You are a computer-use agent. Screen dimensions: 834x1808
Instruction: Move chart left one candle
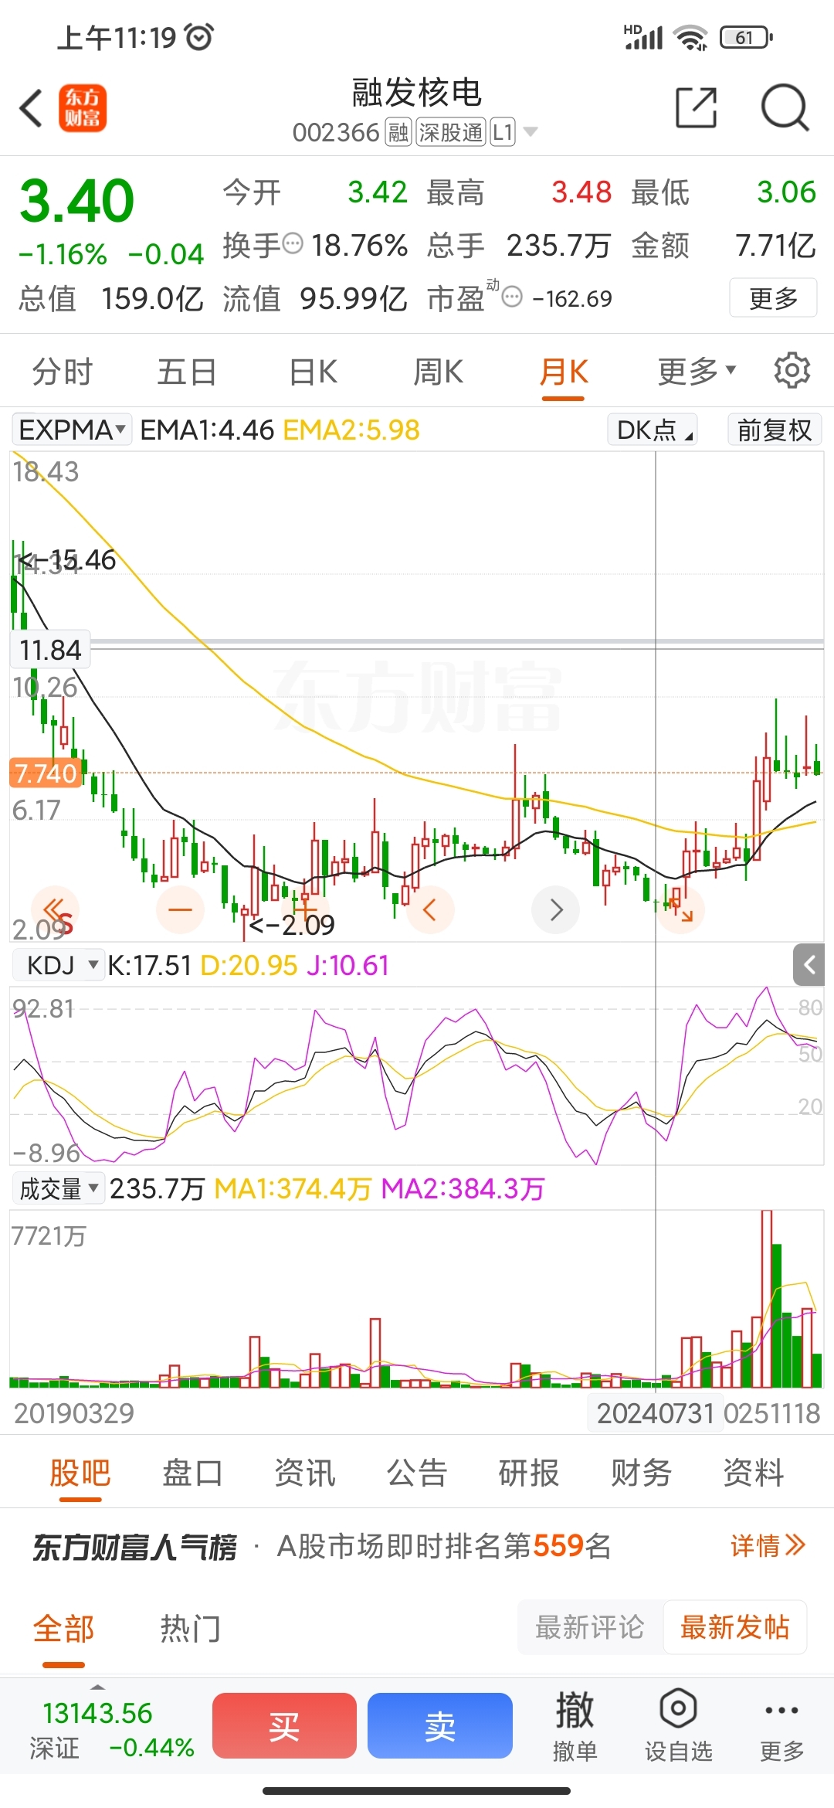click(430, 909)
